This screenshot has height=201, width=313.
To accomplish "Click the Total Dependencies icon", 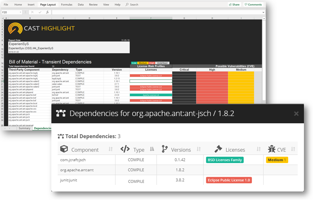I will click(61, 136).
